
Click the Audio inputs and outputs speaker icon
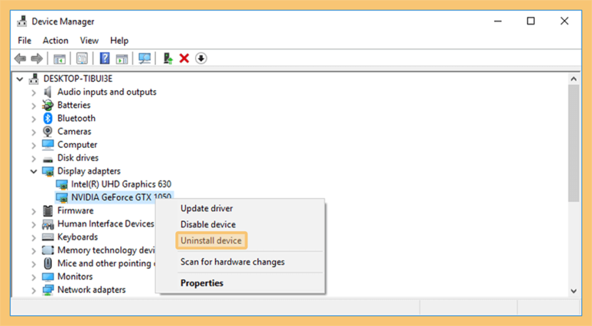pyautogui.click(x=48, y=92)
